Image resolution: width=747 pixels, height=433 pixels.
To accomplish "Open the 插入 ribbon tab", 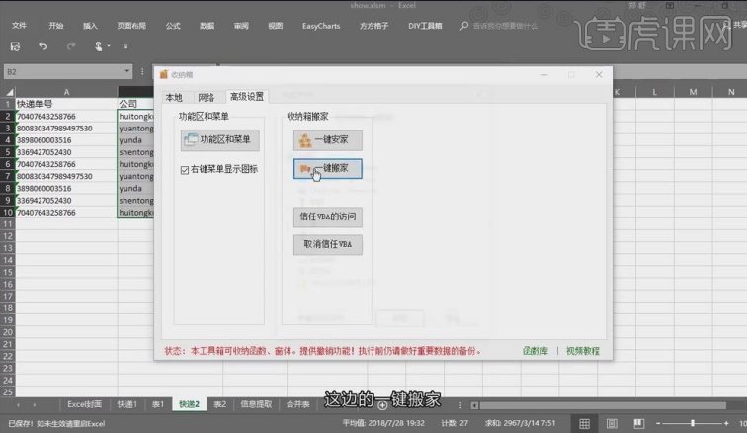I will pyautogui.click(x=90, y=26).
